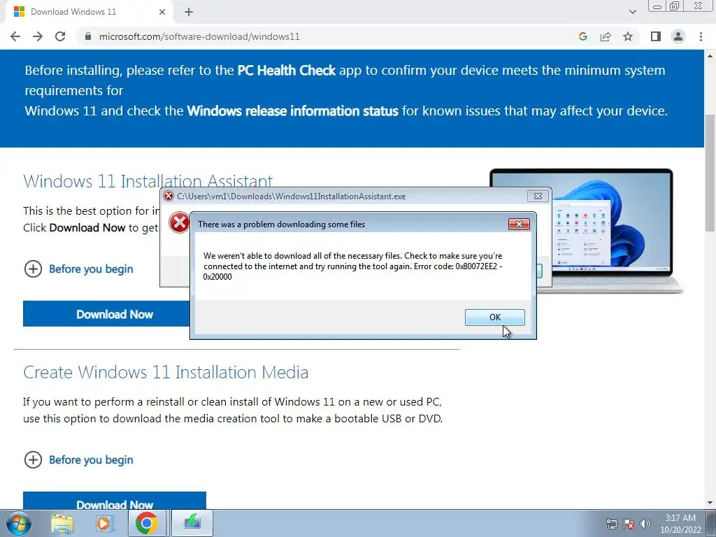Viewport: 716px width, 537px height.
Task: Select the Download Windows 11 tab
Action: 89,13
